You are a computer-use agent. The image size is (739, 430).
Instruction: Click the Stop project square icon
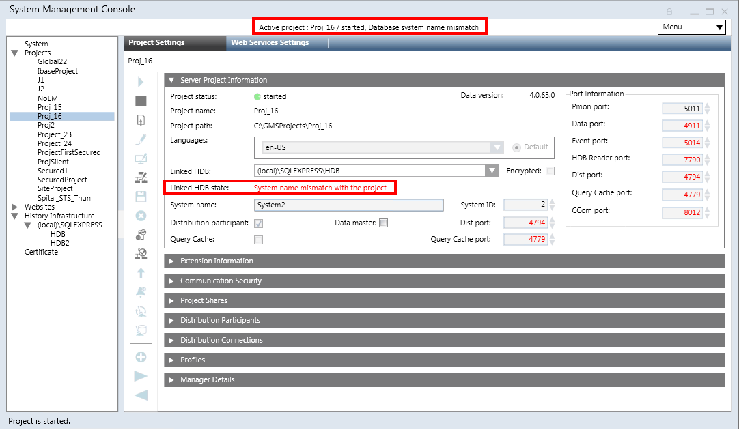[x=141, y=101]
